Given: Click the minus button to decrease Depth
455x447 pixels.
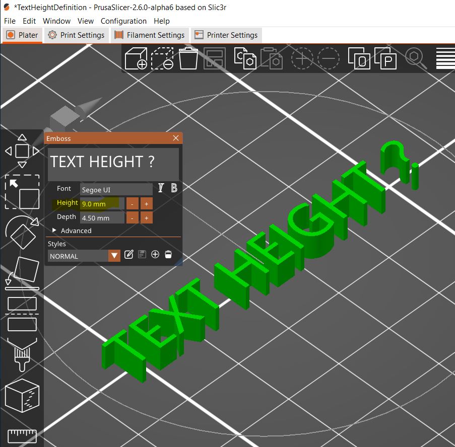Looking at the screenshot, I should tap(133, 217).
